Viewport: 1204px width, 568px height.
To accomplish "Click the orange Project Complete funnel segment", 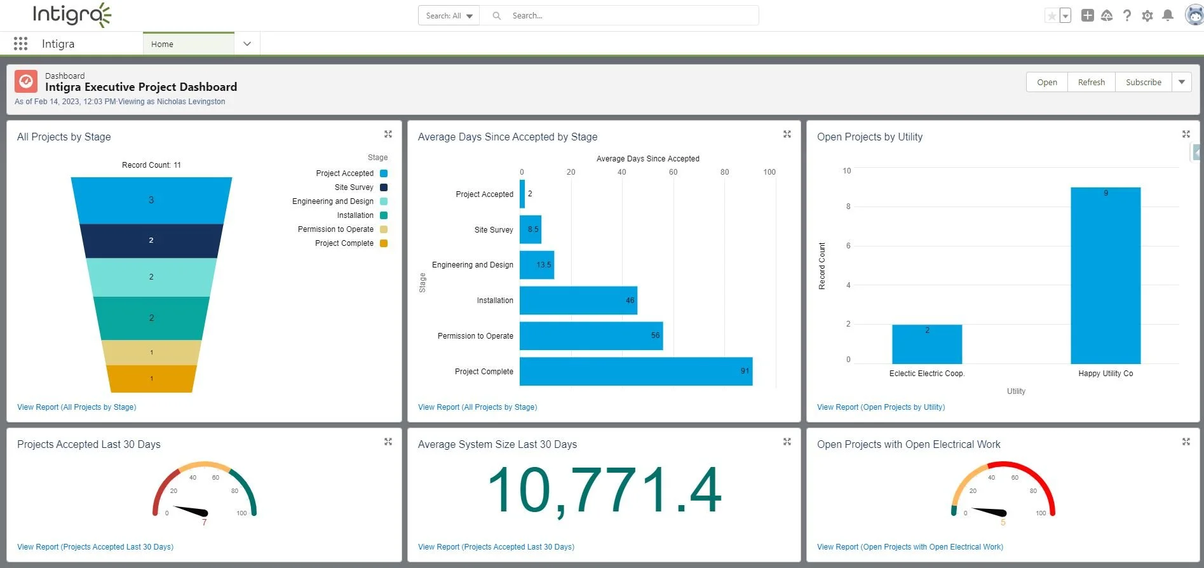I will pyautogui.click(x=151, y=379).
